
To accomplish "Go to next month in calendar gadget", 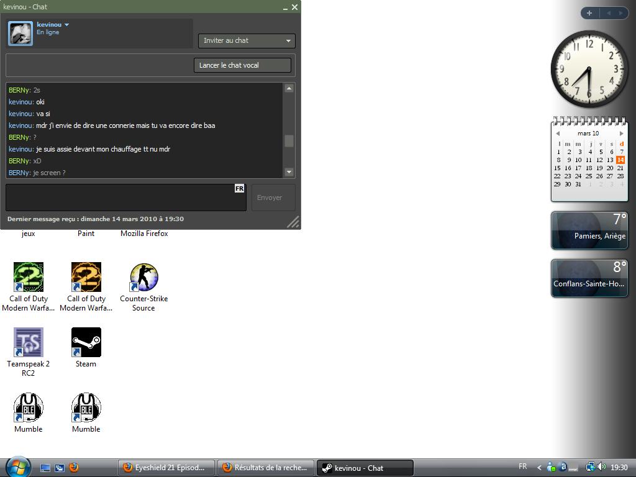I will coord(621,134).
